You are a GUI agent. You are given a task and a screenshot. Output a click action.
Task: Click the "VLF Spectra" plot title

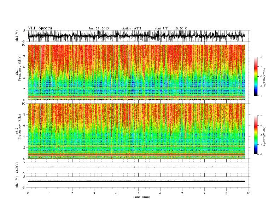[40, 28]
